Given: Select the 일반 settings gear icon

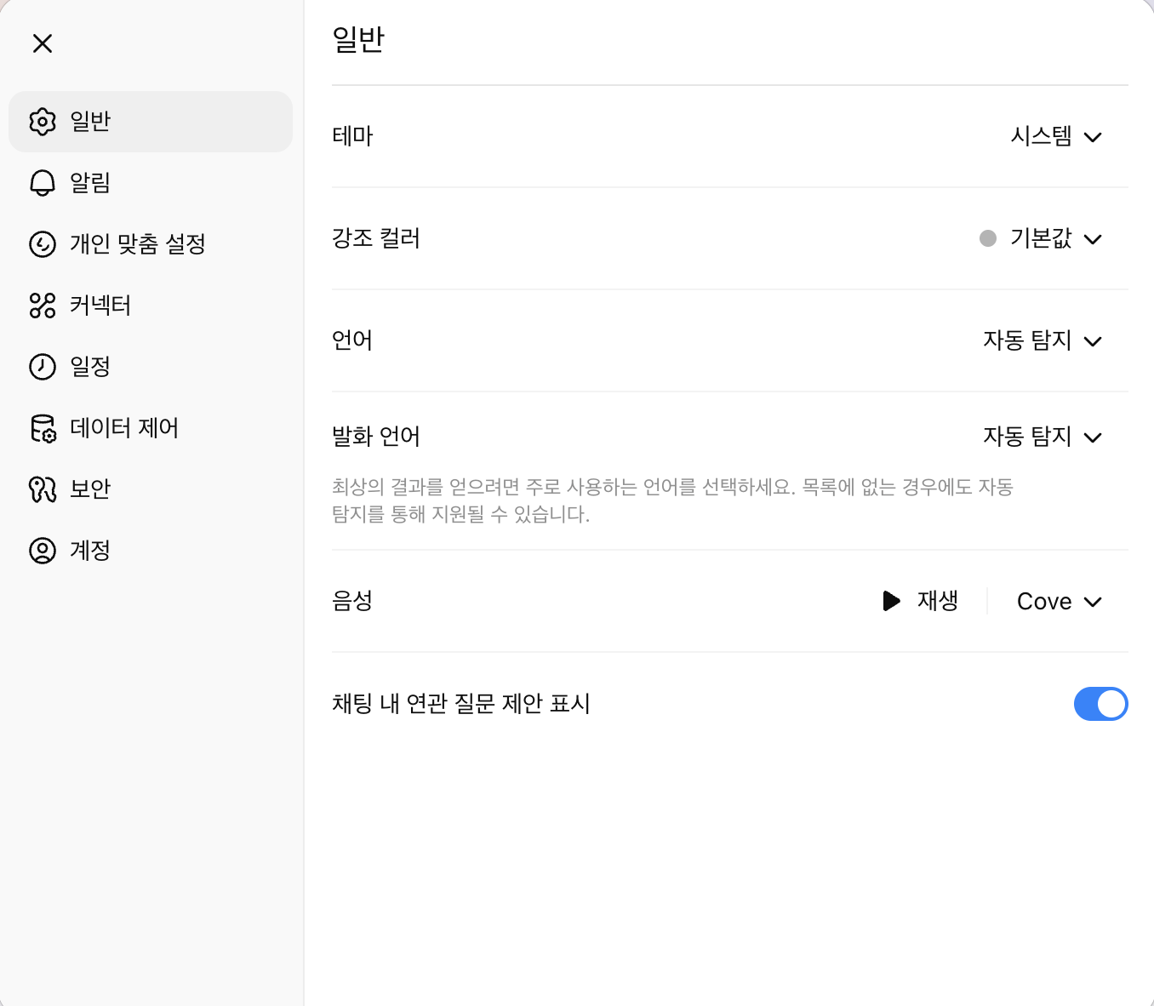Looking at the screenshot, I should (41, 122).
